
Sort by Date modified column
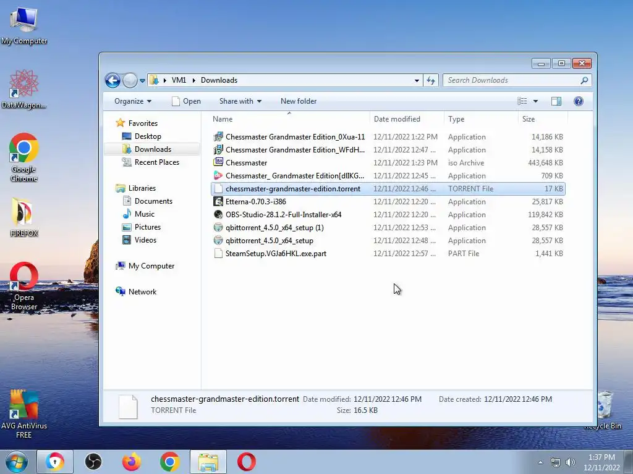[x=407, y=119]
